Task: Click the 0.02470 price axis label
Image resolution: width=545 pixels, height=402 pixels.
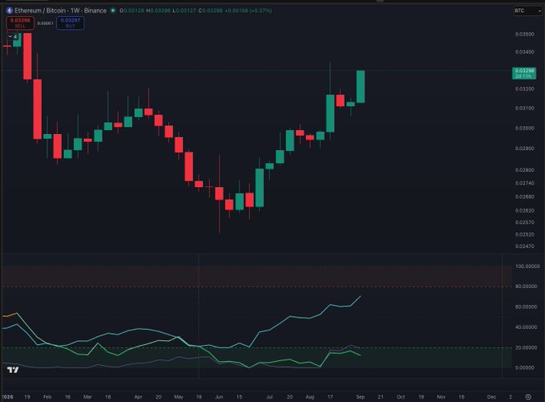Action: click(x=524, y=246)
